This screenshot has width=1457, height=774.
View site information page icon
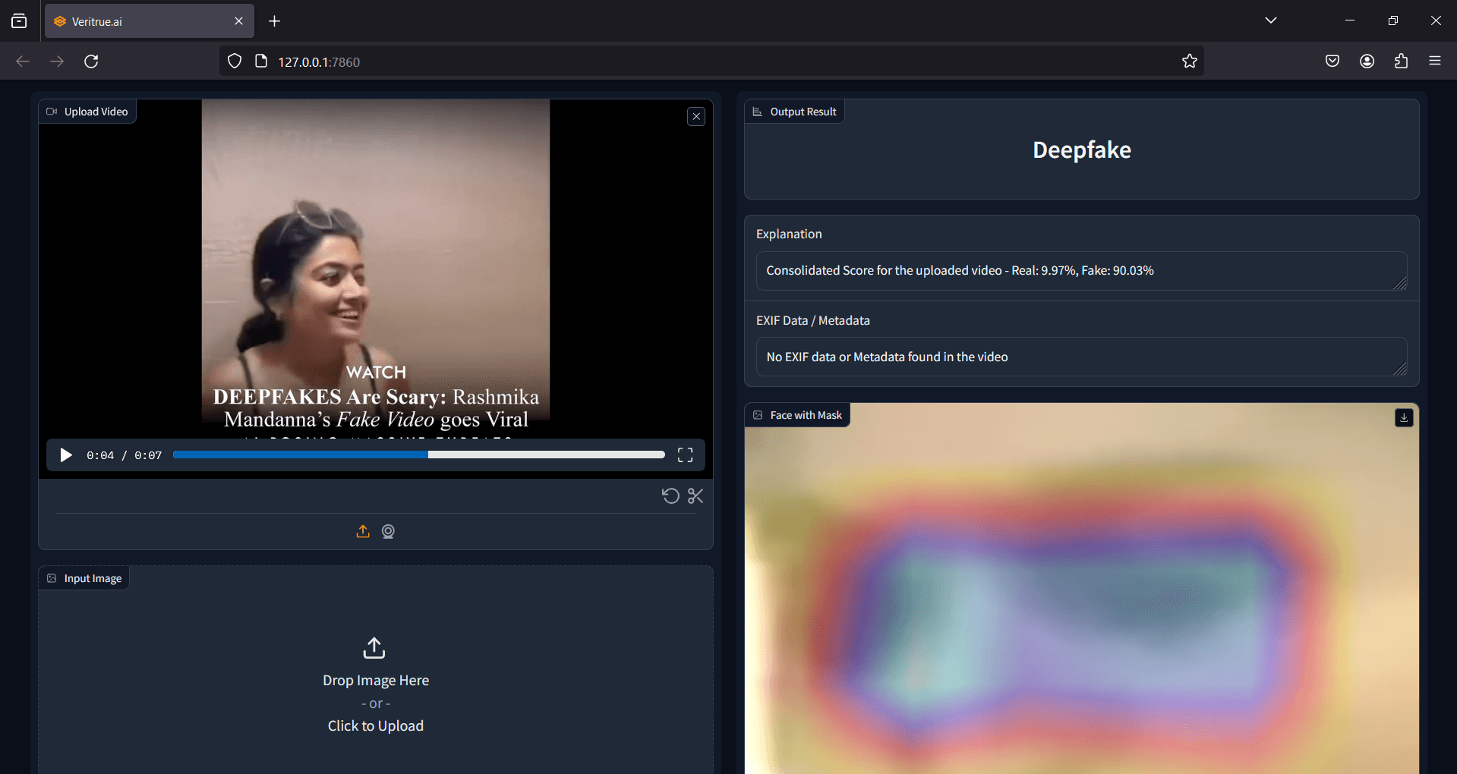pos(261,61)
